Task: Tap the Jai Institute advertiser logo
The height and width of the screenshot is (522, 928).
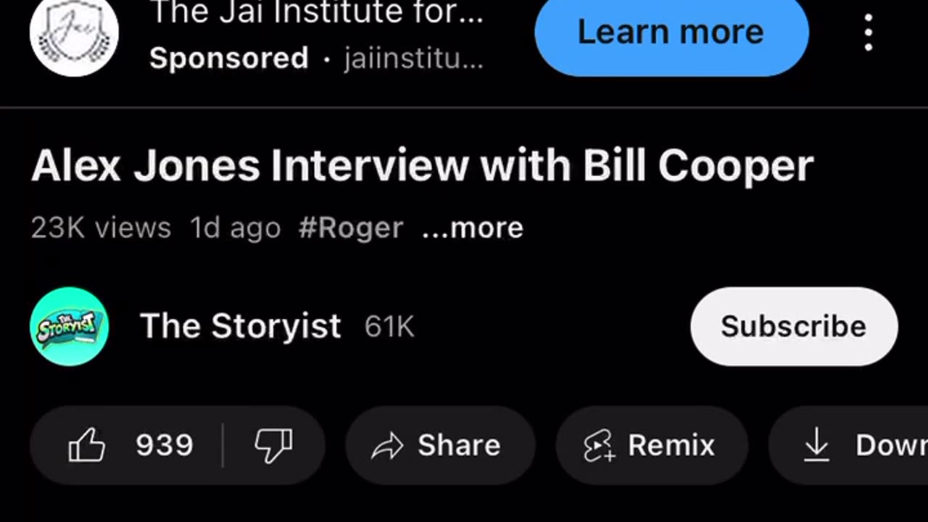Action: pyautogui.click(x=74, y=33)
